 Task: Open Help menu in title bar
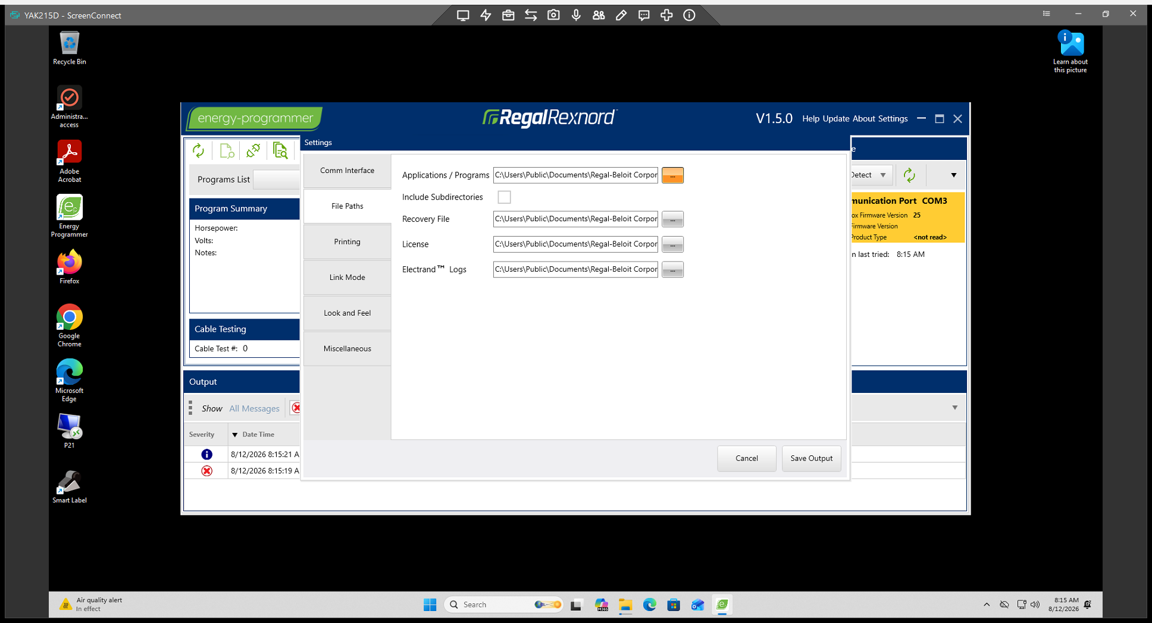(x=810, y=119)
